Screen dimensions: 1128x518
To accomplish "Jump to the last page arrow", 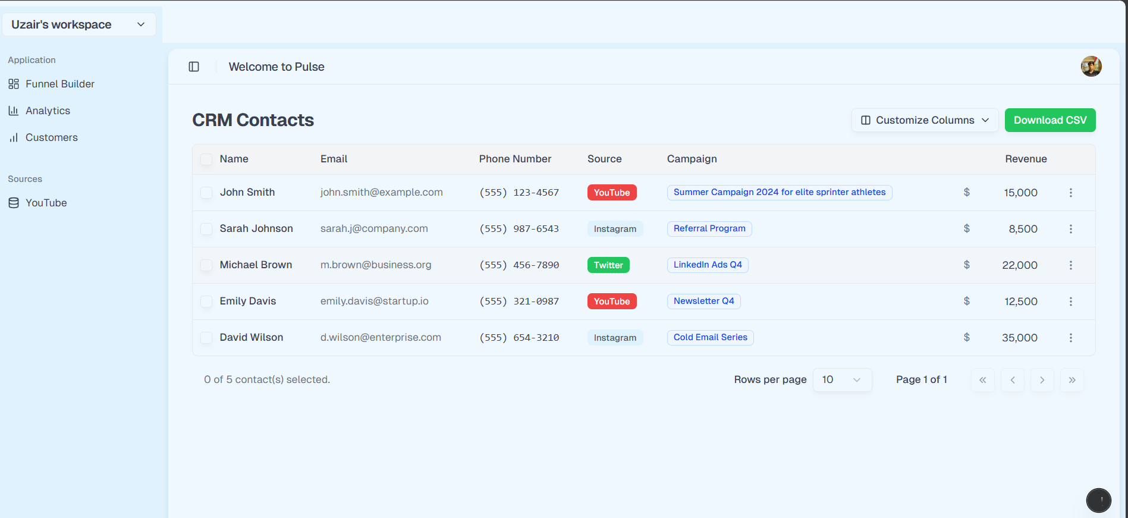I will pyautogui.click(x=1072, y=380).
